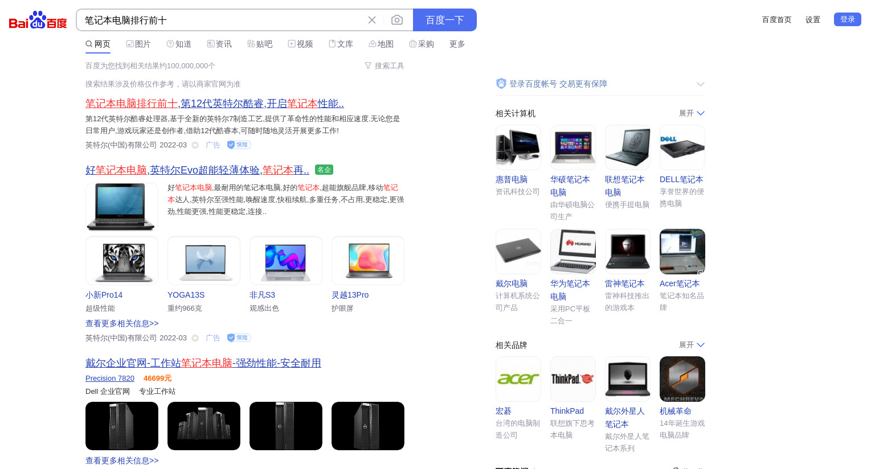Image resolution: width=875 pixels, height=469 pixels.
Task: Click 查看更多相关信息 under Evo result
Action: point(122,323)
